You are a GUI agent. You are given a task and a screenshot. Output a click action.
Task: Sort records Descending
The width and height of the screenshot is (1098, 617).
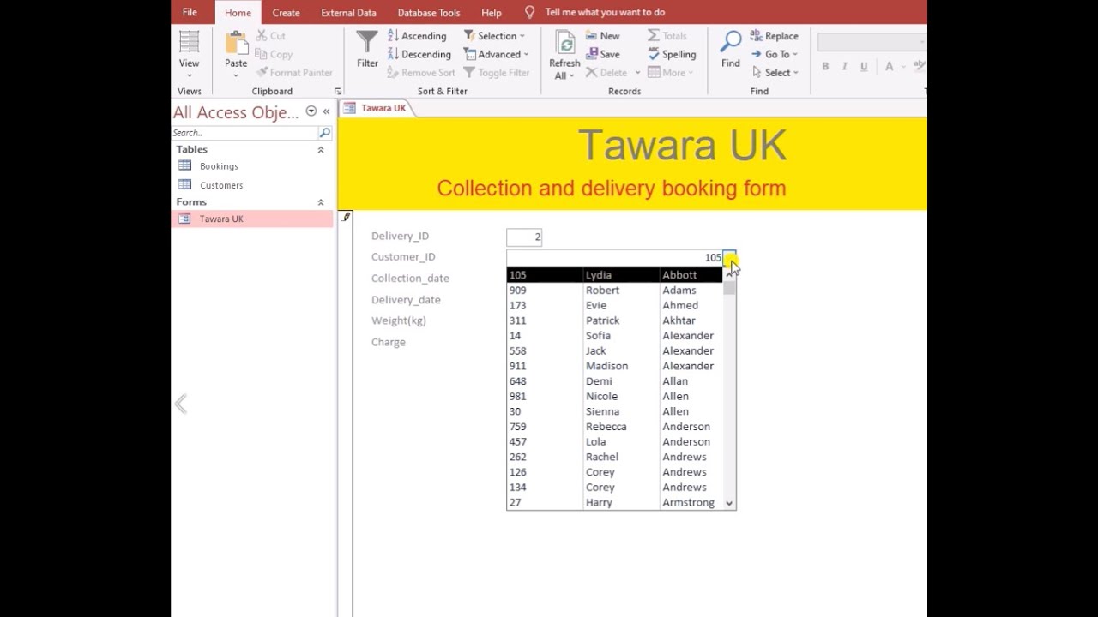coord(419,54)
